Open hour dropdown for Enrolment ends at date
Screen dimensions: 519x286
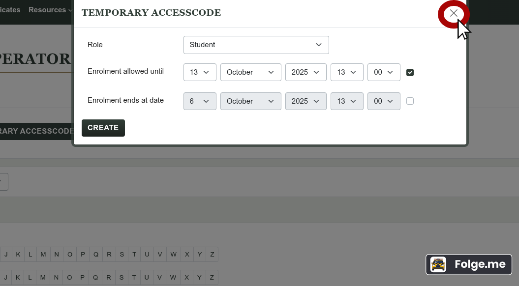[x=347, y=101]
